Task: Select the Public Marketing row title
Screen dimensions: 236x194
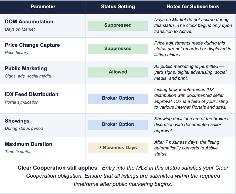Action: click(x=26, y=68)
